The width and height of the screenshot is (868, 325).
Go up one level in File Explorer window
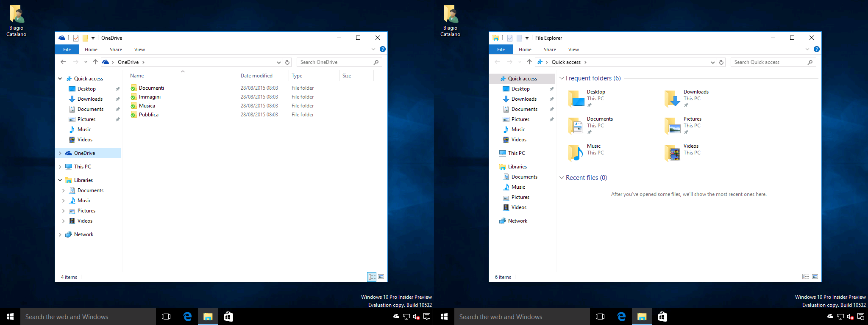pos(529,62)
